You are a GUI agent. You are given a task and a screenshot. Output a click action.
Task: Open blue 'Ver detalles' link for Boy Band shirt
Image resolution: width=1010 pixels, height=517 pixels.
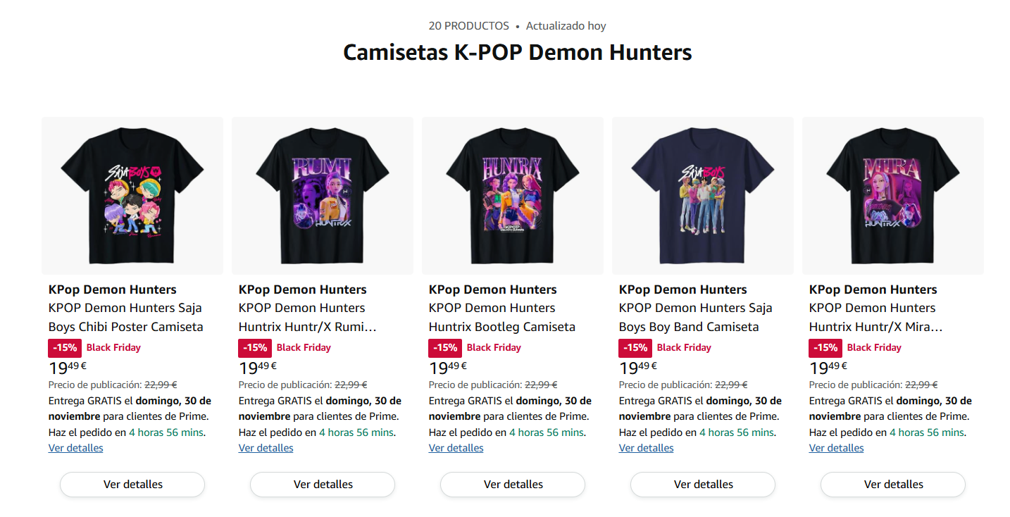point(647,448)
